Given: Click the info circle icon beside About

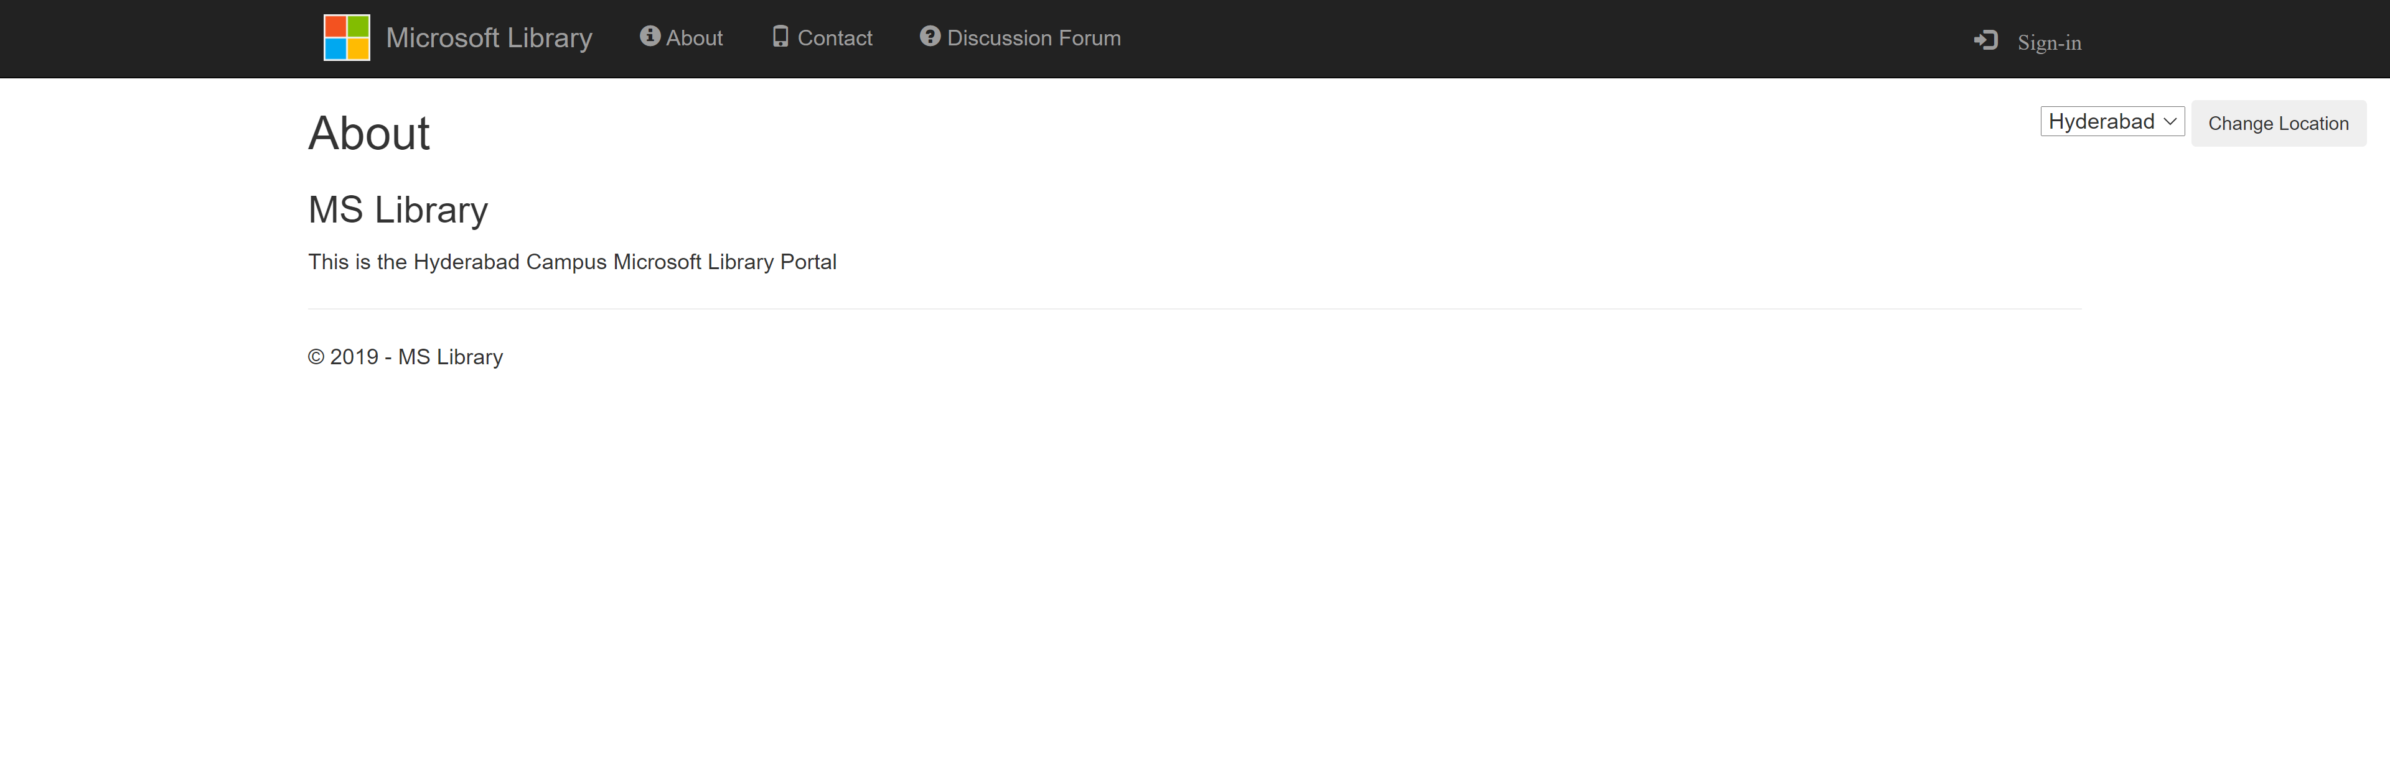Looking at the screenshot, I should 649,36.
